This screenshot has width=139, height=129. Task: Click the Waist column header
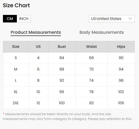coord(92,47)
